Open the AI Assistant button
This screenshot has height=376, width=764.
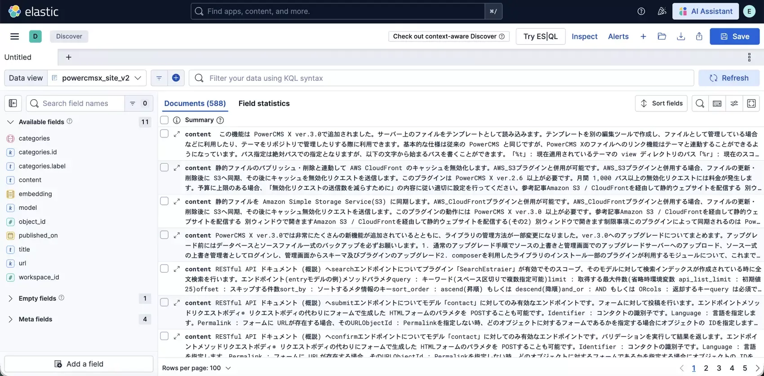click(x=706, y=11)
